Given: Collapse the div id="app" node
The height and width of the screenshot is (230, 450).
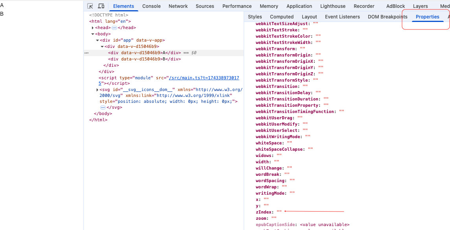Looking at the screenshot, I should tap(97, 40).
